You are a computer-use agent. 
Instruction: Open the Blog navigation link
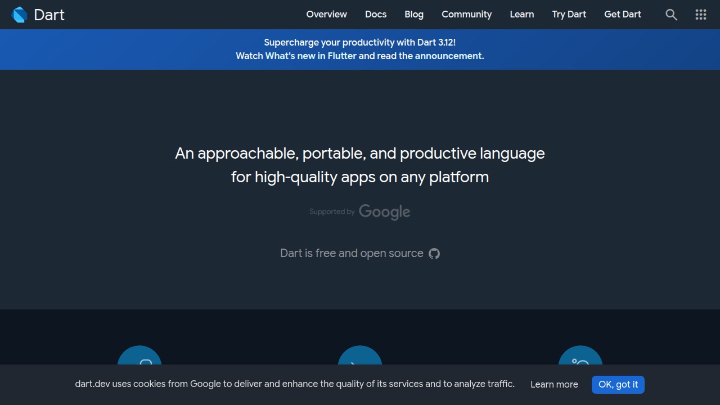pyautogui.click(x=414, y=15)
